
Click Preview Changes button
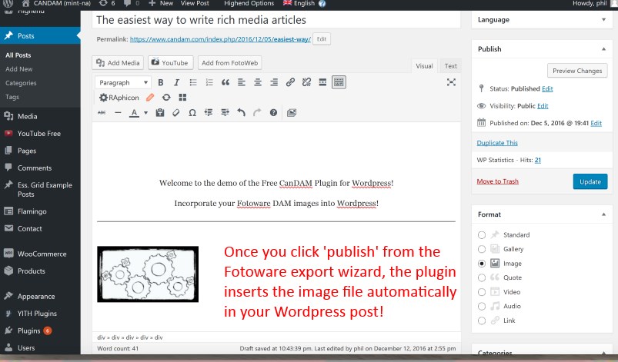[577, 71]
